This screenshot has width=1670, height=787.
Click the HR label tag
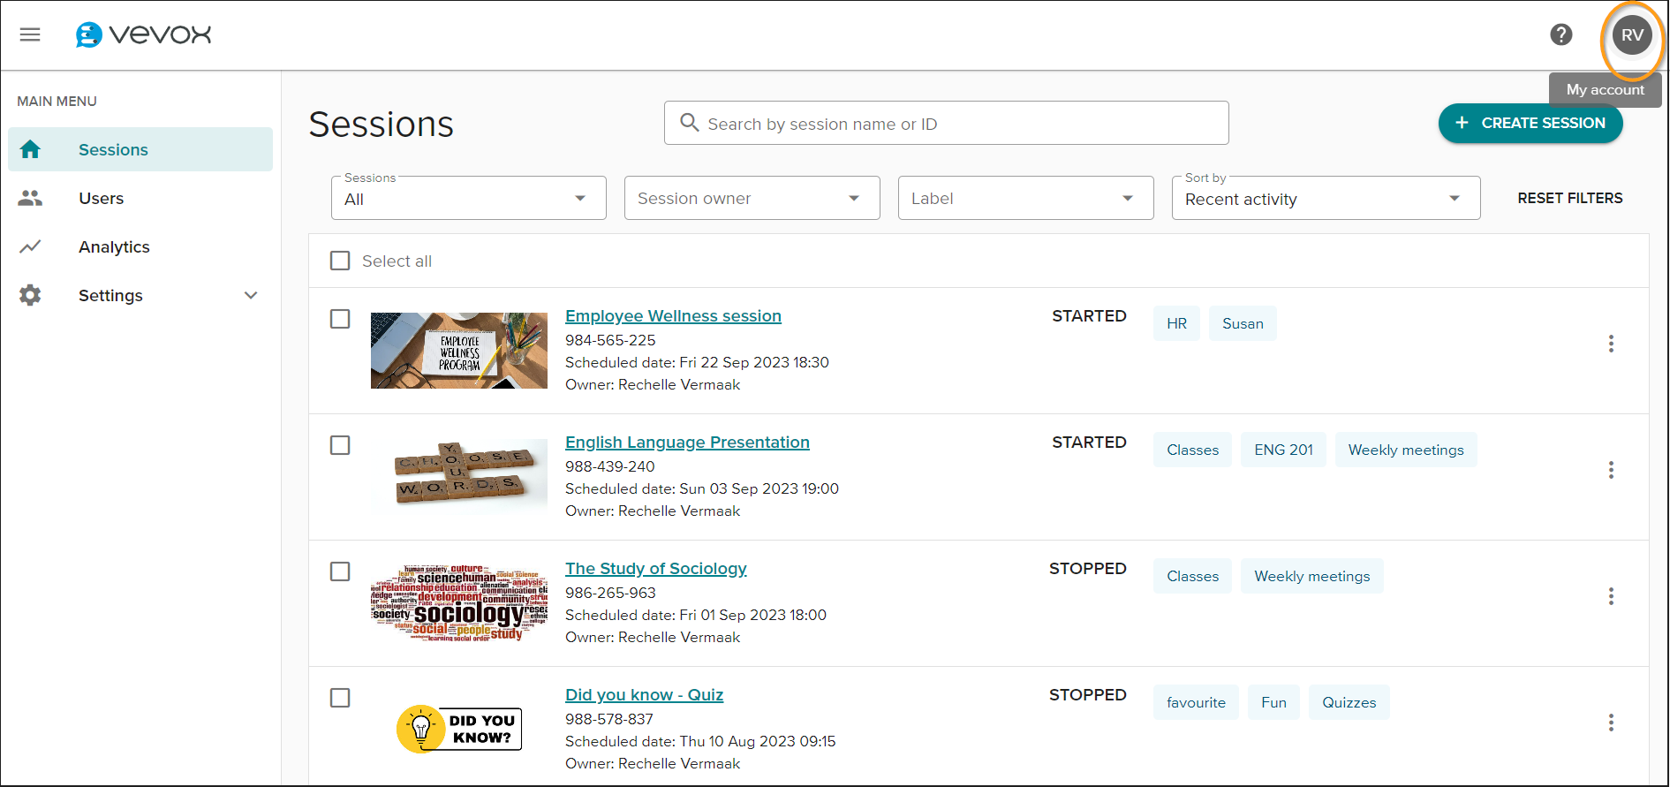[1176, 323]
